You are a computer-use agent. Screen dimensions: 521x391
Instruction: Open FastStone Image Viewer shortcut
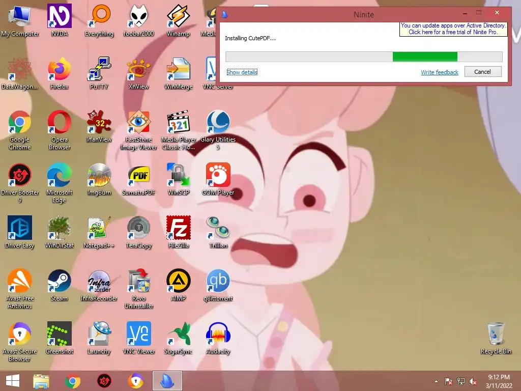click(138, 130)
